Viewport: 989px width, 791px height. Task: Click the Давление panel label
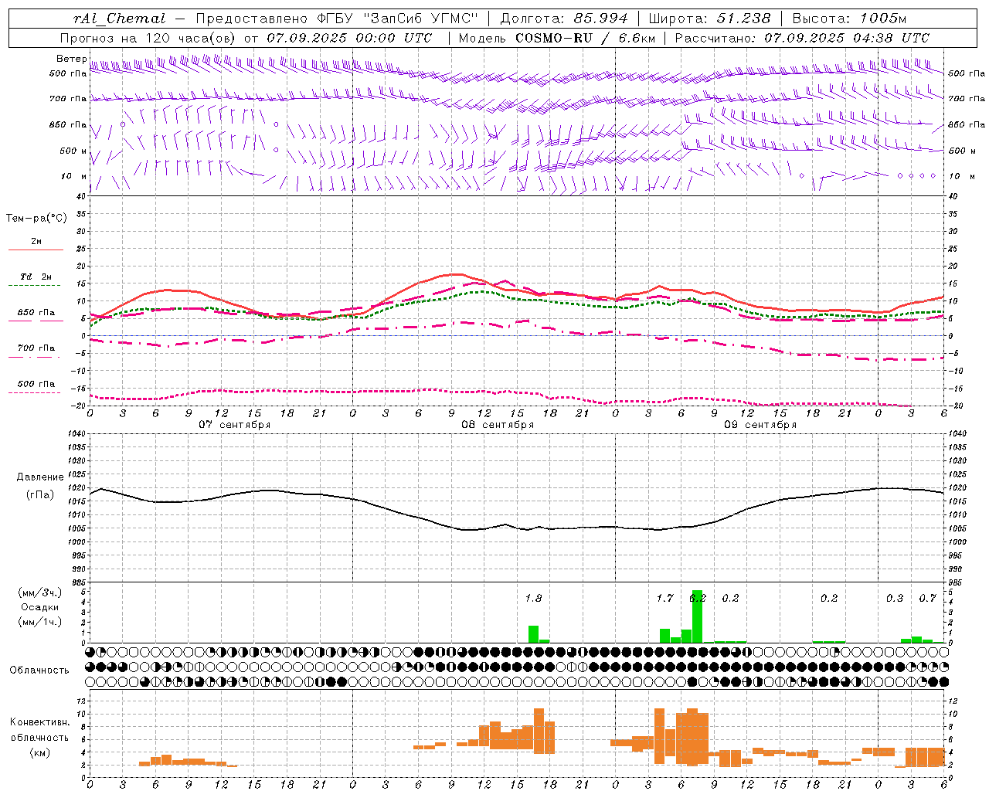pos(40,477)
